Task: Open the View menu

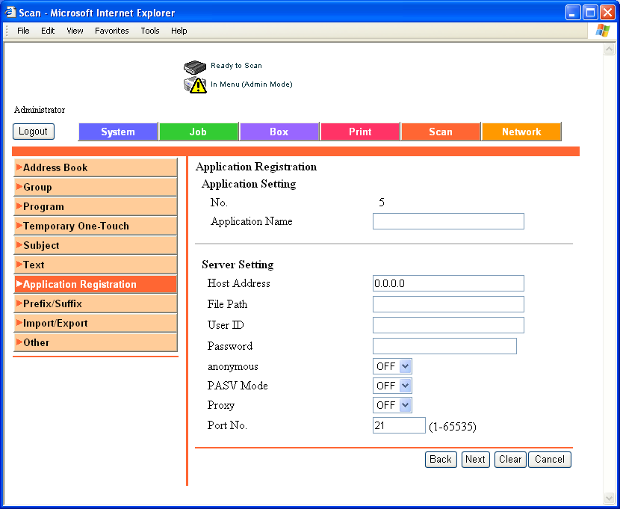Action: coord(75,31)
